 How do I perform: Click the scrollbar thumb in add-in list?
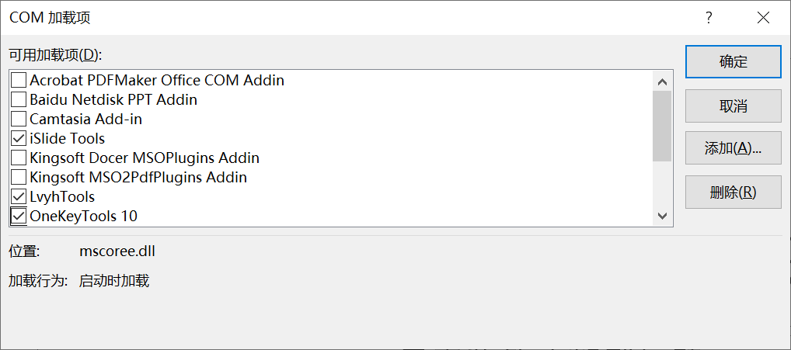pyautogui.click(x=662, y=126)
